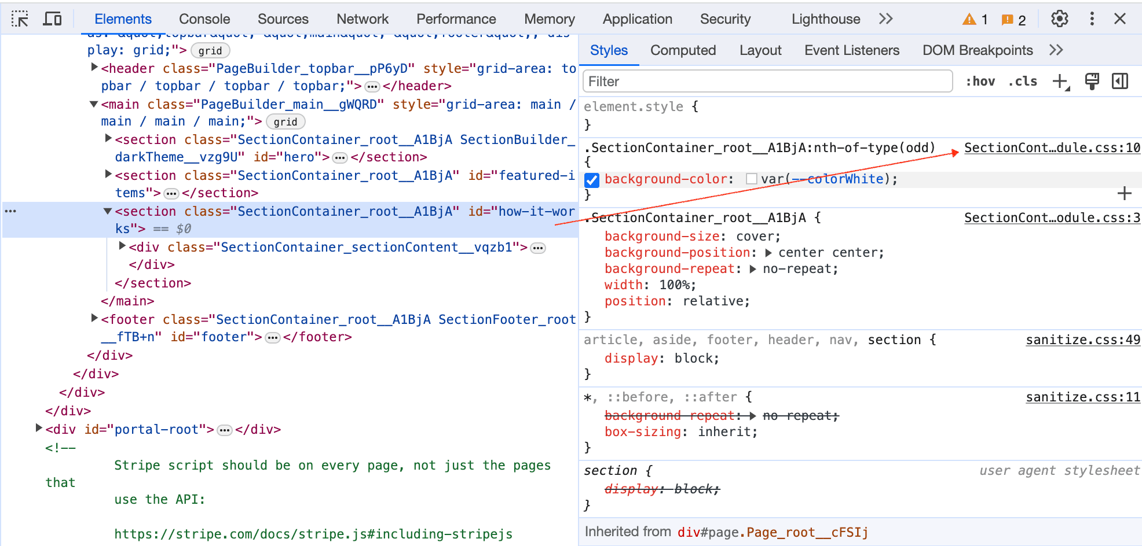Click the white color swatch for colorWhite
This screenshot has width=1142, height=546.
[x=752, y=179]
